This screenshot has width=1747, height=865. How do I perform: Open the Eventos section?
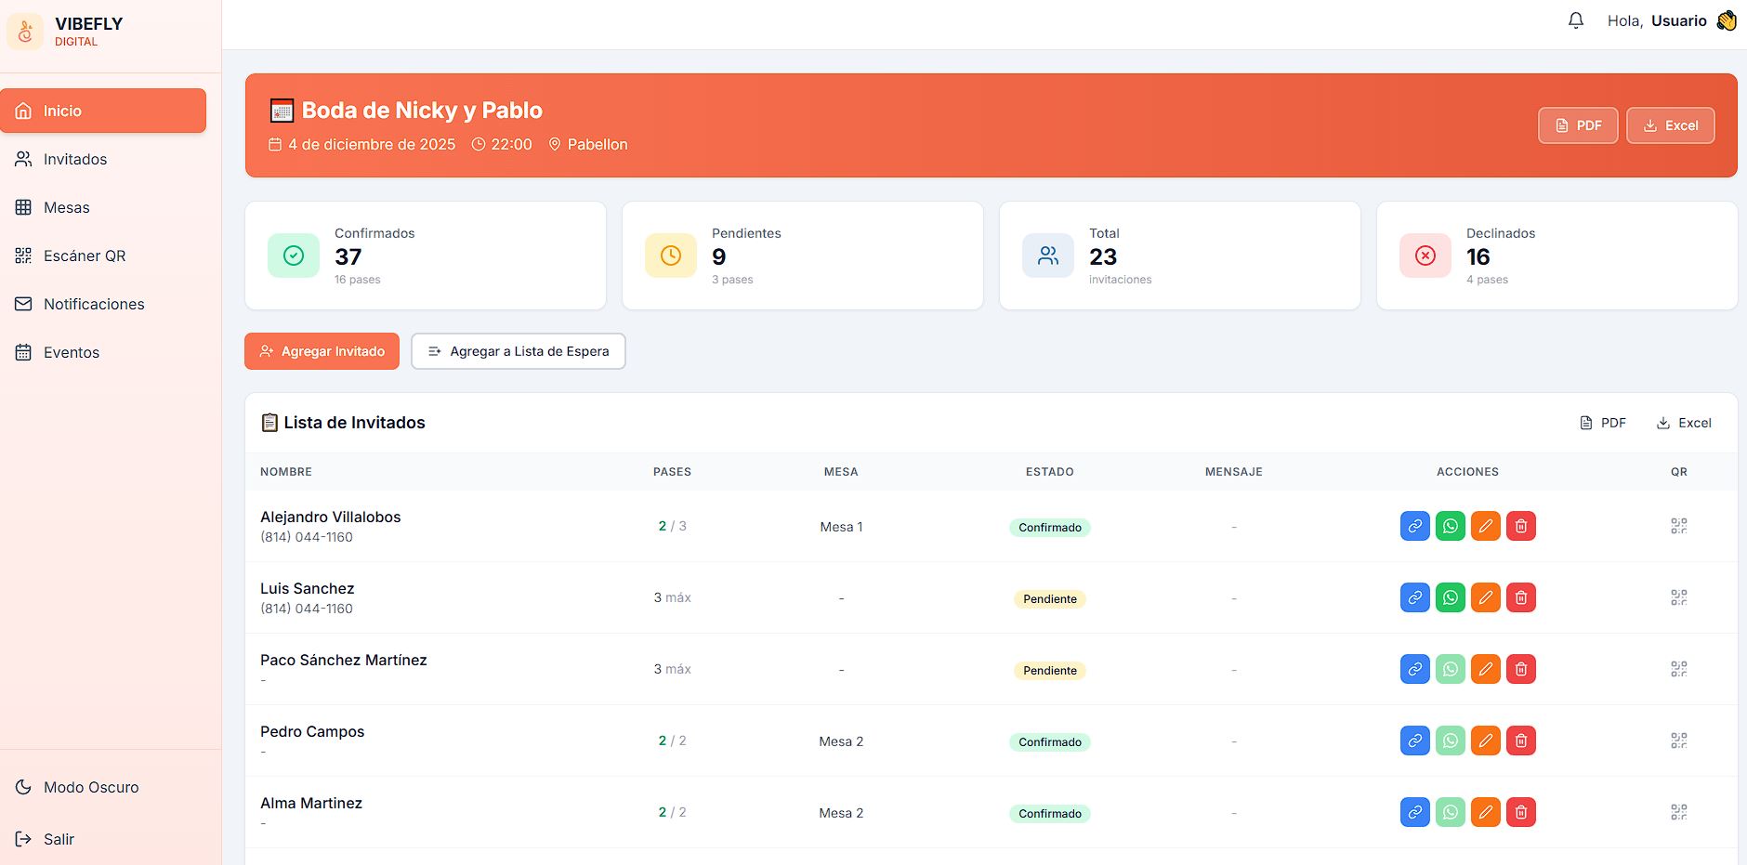click(x=72, y=352)
